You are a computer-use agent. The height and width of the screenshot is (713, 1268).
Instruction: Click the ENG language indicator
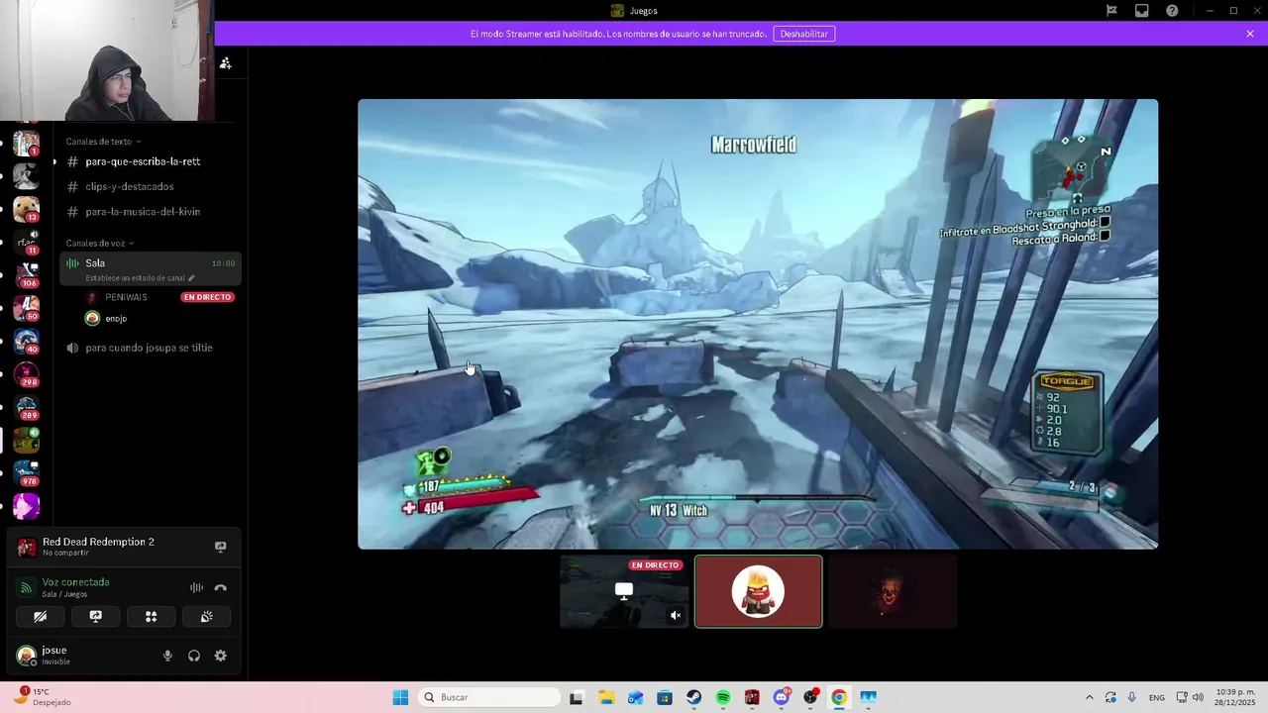(x=1157, y=697)
